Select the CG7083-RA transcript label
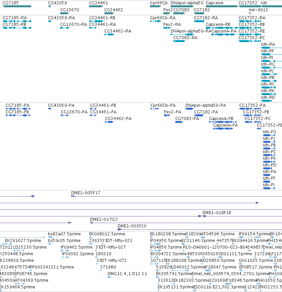282x292 pixels. [185, 38]
